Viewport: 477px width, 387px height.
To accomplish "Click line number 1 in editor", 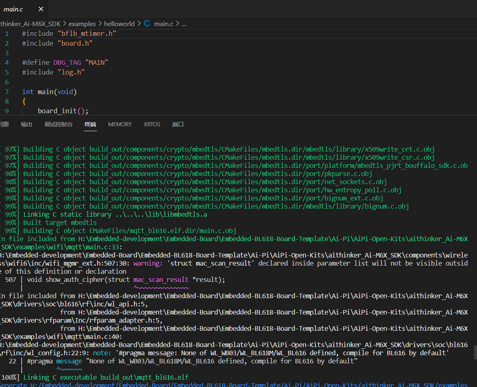I will [7, 33].
